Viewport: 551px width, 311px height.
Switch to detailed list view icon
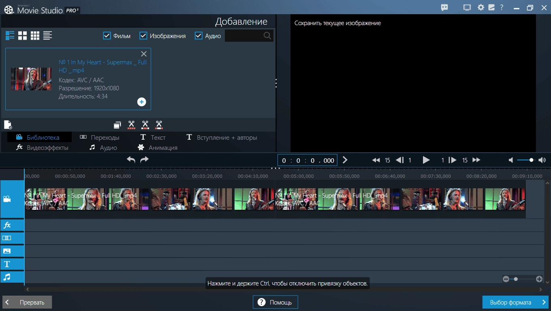click(x=10, y=36)
